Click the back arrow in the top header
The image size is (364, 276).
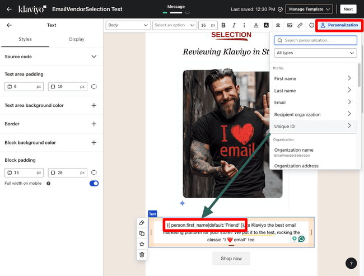click(x=9, y=10)
